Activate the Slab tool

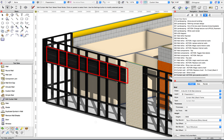(x=7, y=103)
